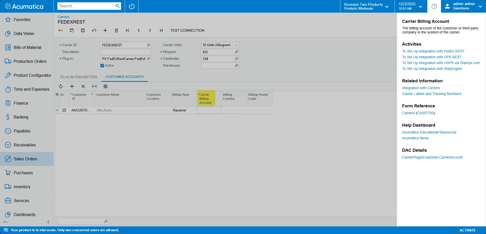Click the Fit to Screen grid icon
The height and width of the screenshot is (234, 486).
click(94, 86)
